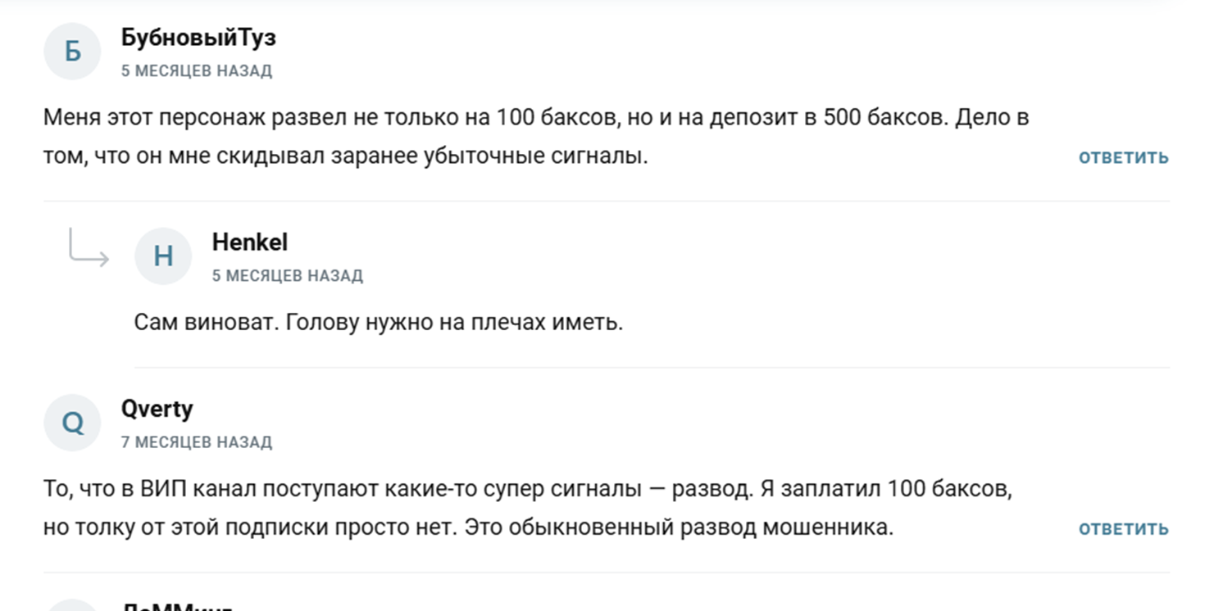This screenshot has width=1214, height=611.
Task: Click Henkel's circular avatar with letter H
Action: coord(163,256)
